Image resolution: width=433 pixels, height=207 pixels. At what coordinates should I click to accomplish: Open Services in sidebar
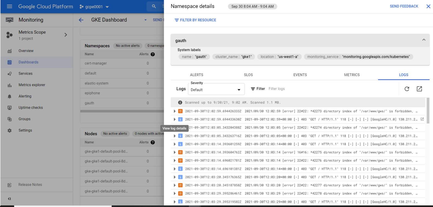click(25, 73)
